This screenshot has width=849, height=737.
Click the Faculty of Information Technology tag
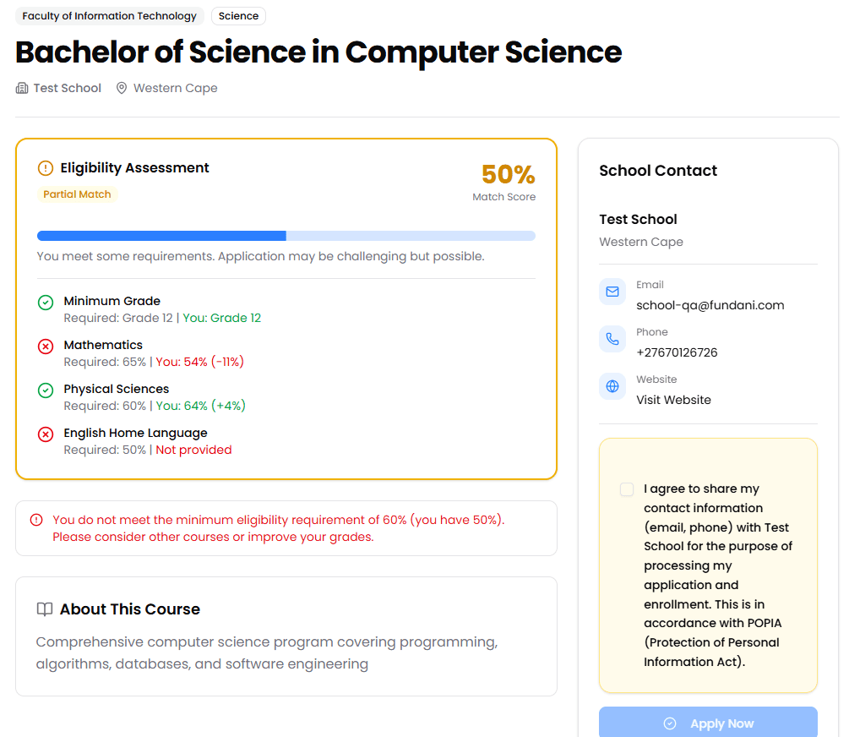coord(110,16)
